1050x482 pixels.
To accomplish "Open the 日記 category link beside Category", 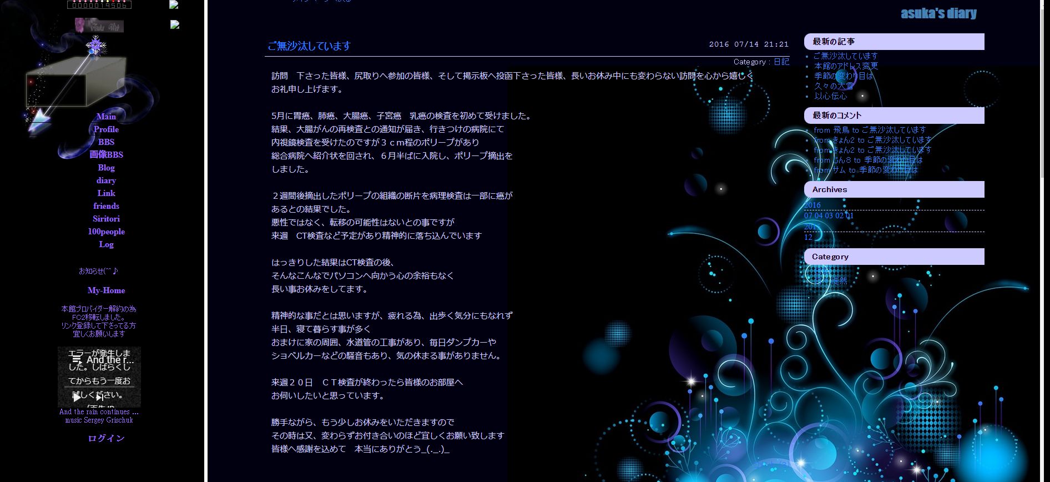I will coord(781,62).
